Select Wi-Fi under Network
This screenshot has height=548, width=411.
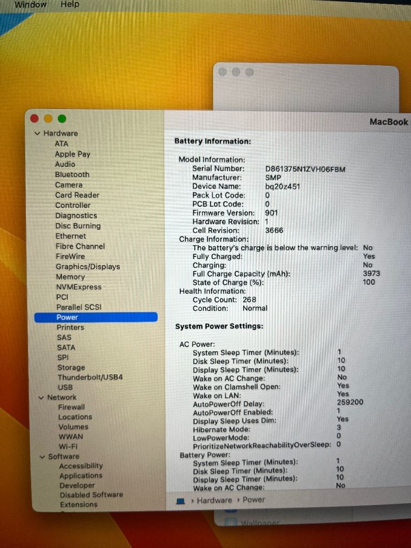[x=68, y=446]
